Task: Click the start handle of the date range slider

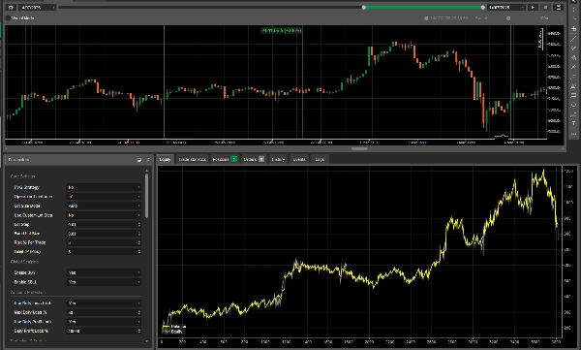Action: pos(364,8)
